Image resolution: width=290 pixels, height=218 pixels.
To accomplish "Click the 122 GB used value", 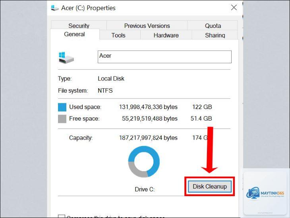I will point(202,107).
